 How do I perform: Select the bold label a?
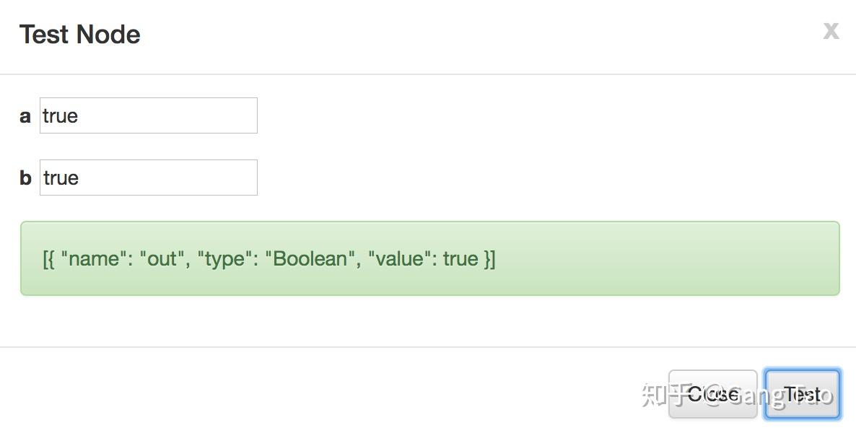[x=25, y=116]
